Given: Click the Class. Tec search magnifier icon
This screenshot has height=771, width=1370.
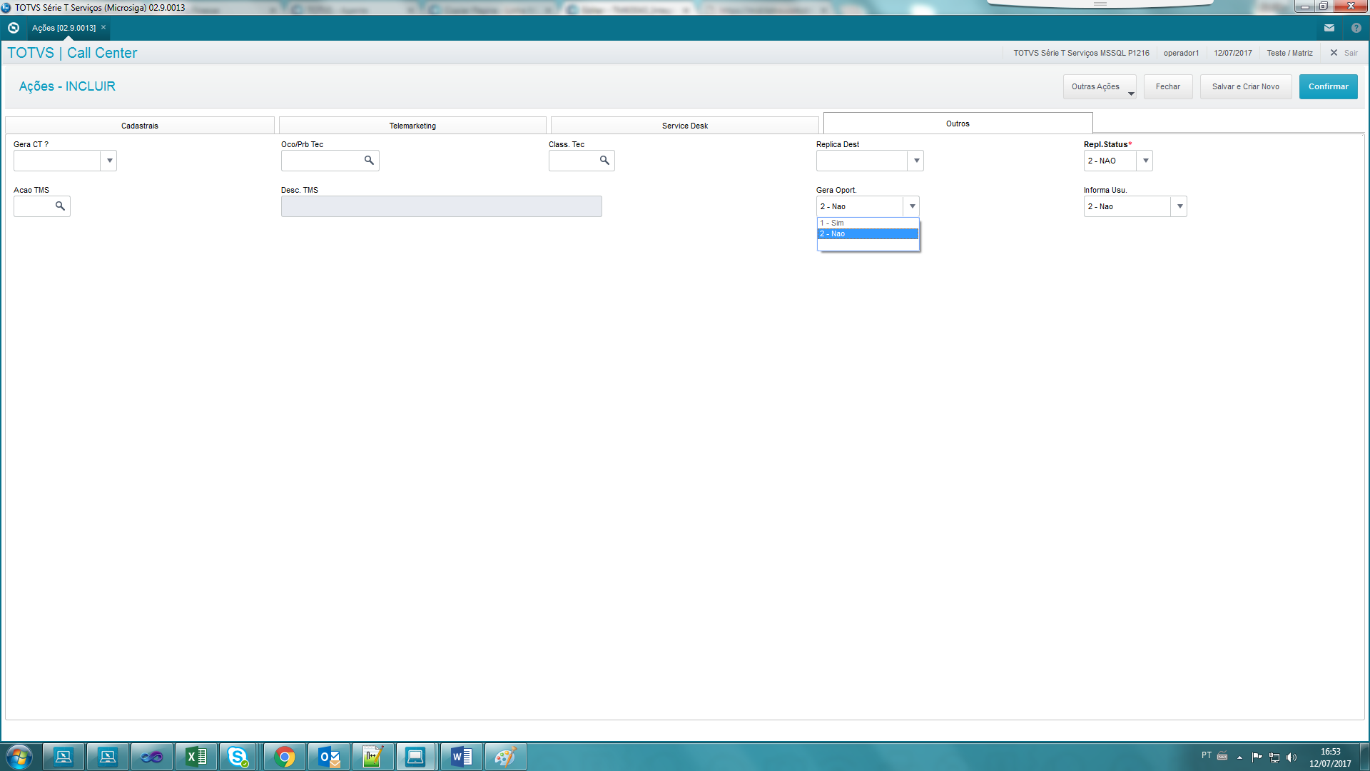Looking at the screenshot, I should click(604, 161).
